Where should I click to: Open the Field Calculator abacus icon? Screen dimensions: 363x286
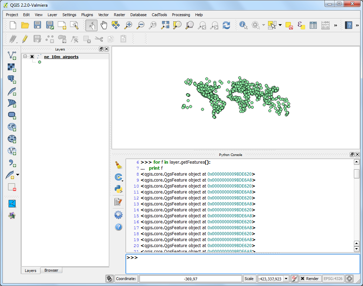(x=326, y=25)
